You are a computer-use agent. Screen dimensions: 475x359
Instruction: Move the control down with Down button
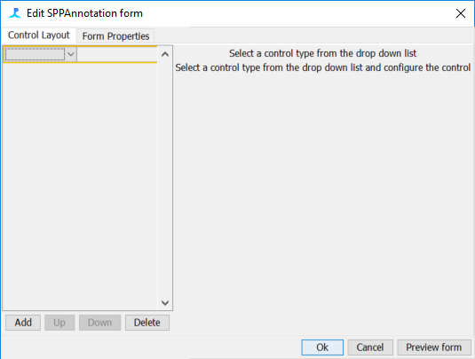tap(99, 323)
